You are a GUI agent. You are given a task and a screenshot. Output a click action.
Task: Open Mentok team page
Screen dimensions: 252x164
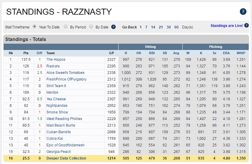(x=52, y=92)
